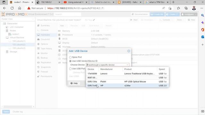
Task: Choose the PixArt HP USB Optical Mouse
Action: point(127,82)
